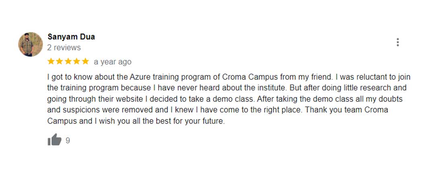The height and width of the screenshot is (170, 426).
Task: Click the thumbs-up like icon
Action: 54,140
